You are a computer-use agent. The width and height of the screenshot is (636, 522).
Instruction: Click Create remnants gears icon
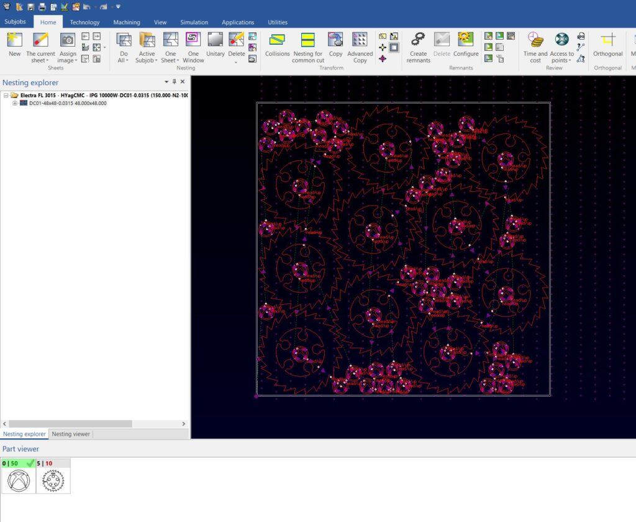click(x=418, y=40)
